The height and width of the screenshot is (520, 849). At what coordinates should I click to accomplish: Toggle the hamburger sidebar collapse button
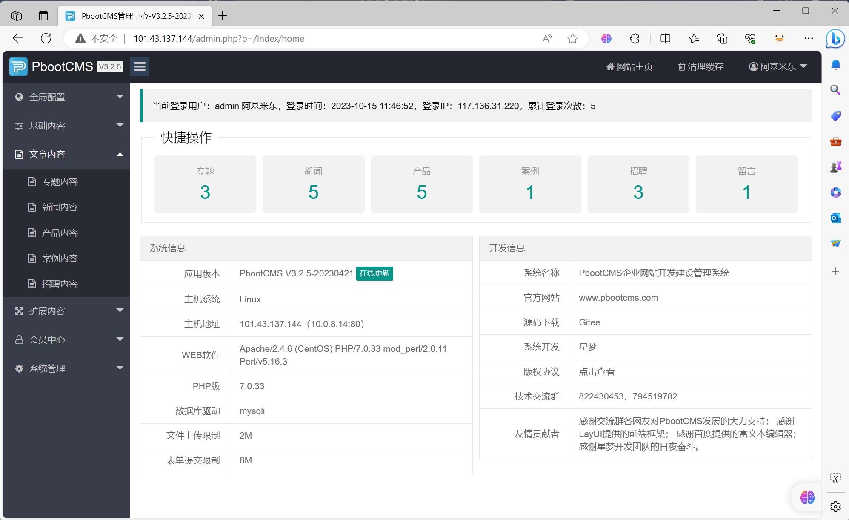click(x=140, y=66)
